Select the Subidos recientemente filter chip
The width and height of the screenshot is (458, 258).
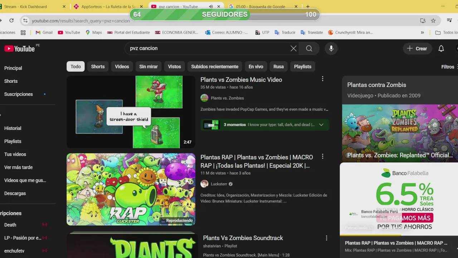[215, 67]
